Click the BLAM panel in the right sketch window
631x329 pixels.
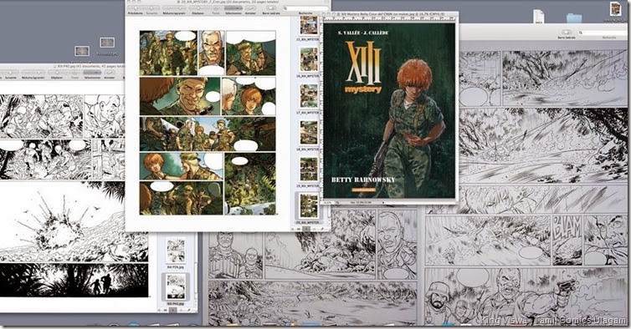(x=567, y=240)
